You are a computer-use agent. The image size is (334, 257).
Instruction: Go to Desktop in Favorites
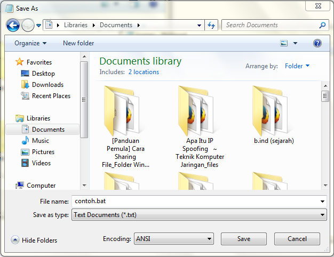[x=43, y=74]
